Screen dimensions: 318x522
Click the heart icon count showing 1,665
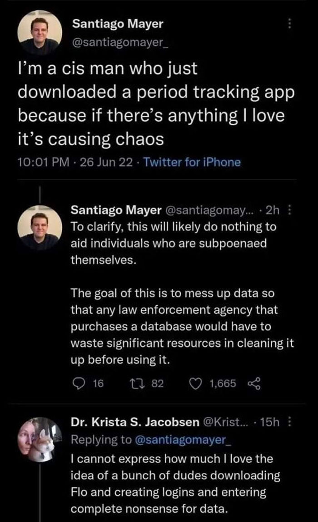coord(212,384)
